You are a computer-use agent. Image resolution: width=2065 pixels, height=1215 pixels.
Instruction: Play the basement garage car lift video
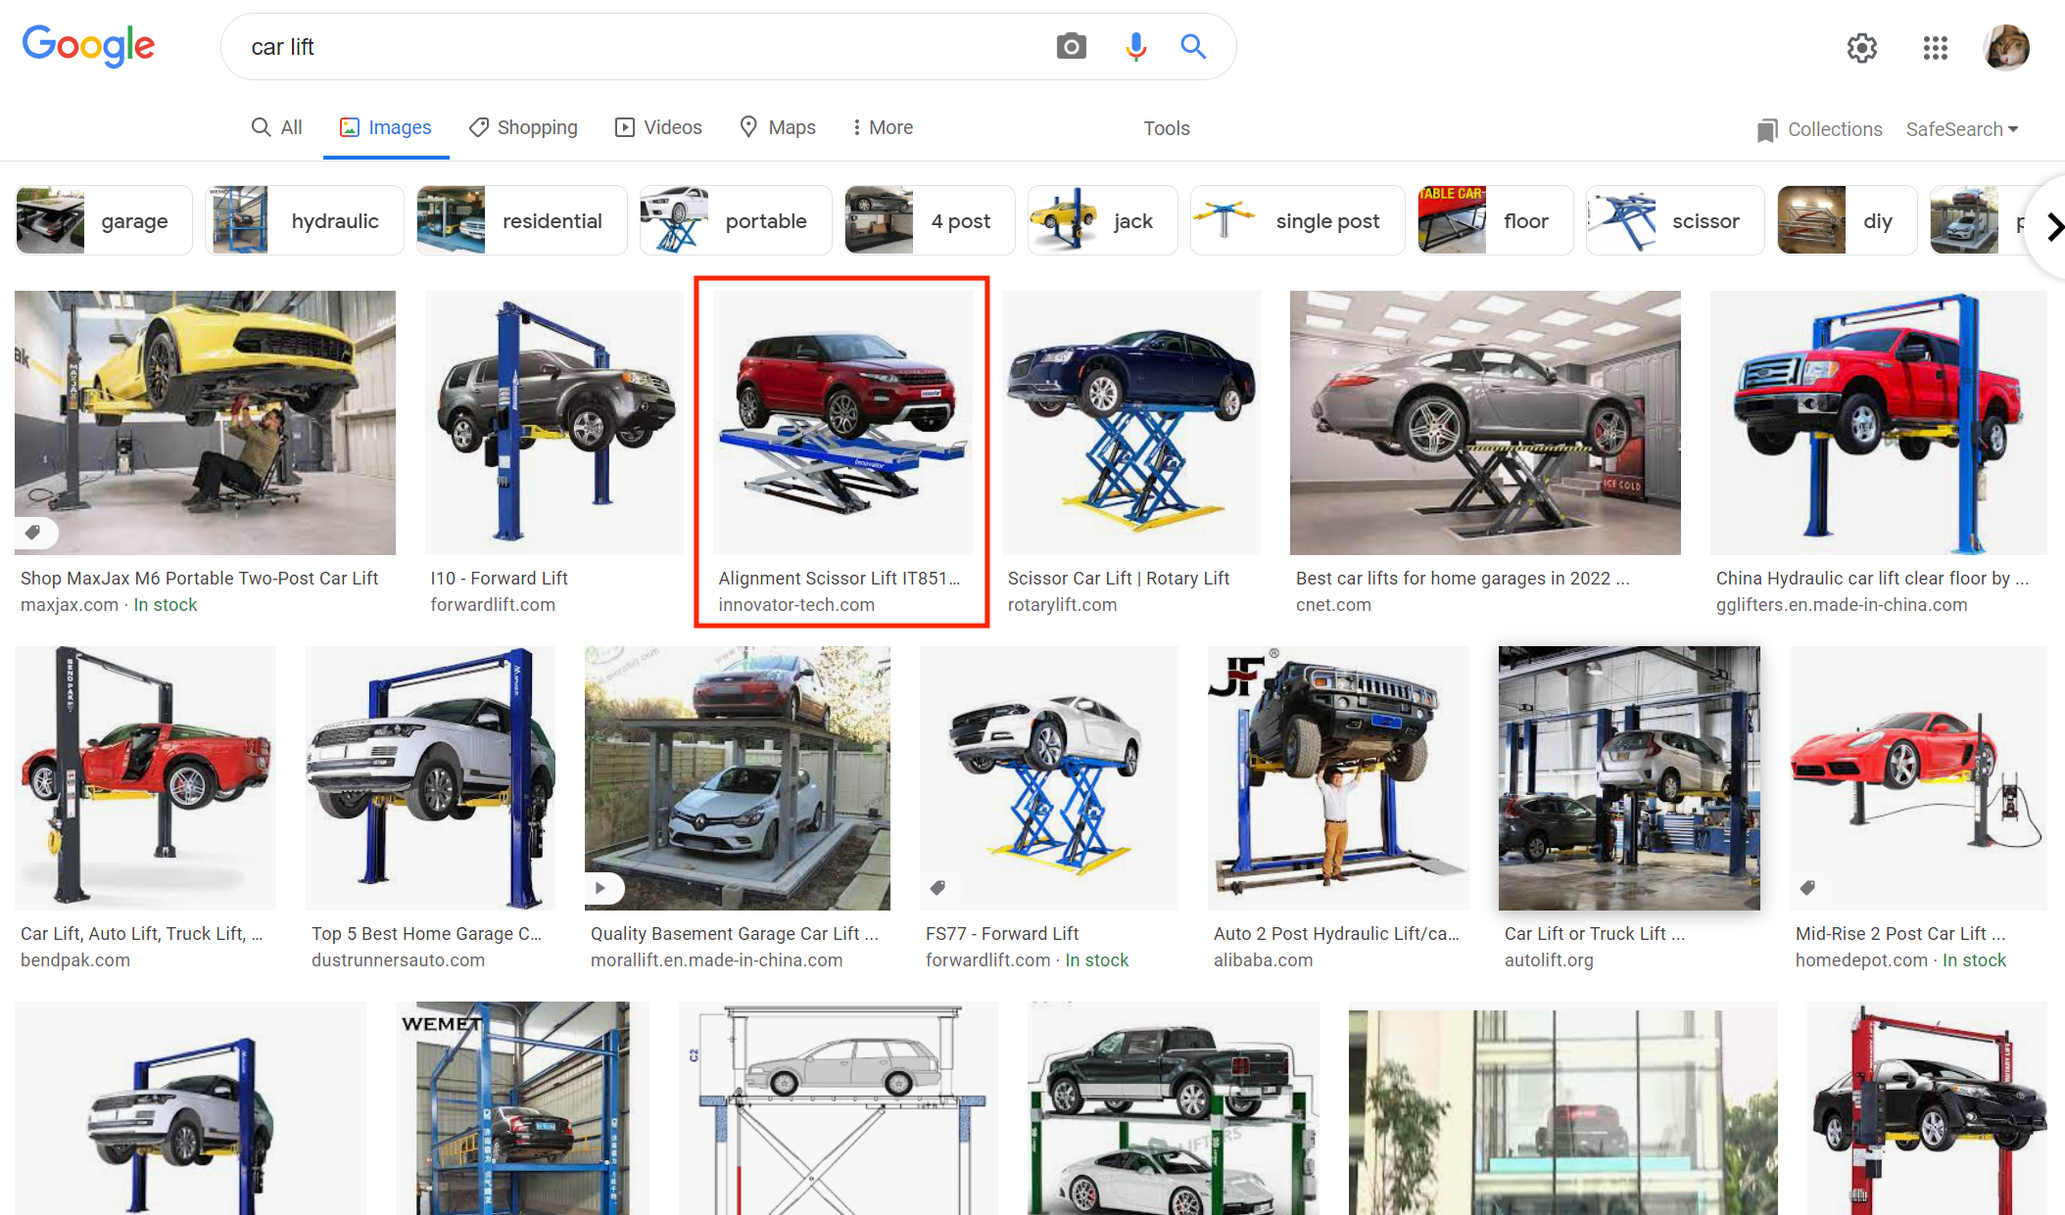point(601,888)
